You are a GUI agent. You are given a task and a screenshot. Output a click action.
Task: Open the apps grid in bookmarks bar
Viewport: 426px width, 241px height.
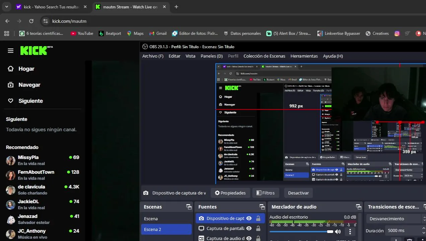[6, 33]
